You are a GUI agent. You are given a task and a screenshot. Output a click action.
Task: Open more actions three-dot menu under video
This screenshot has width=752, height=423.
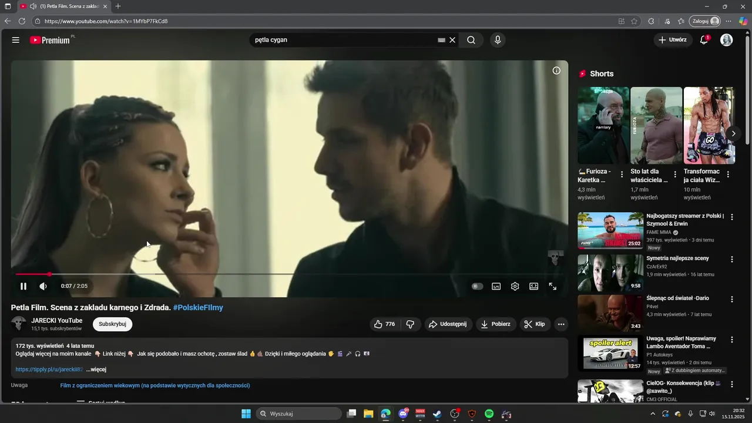coord(561,324)
